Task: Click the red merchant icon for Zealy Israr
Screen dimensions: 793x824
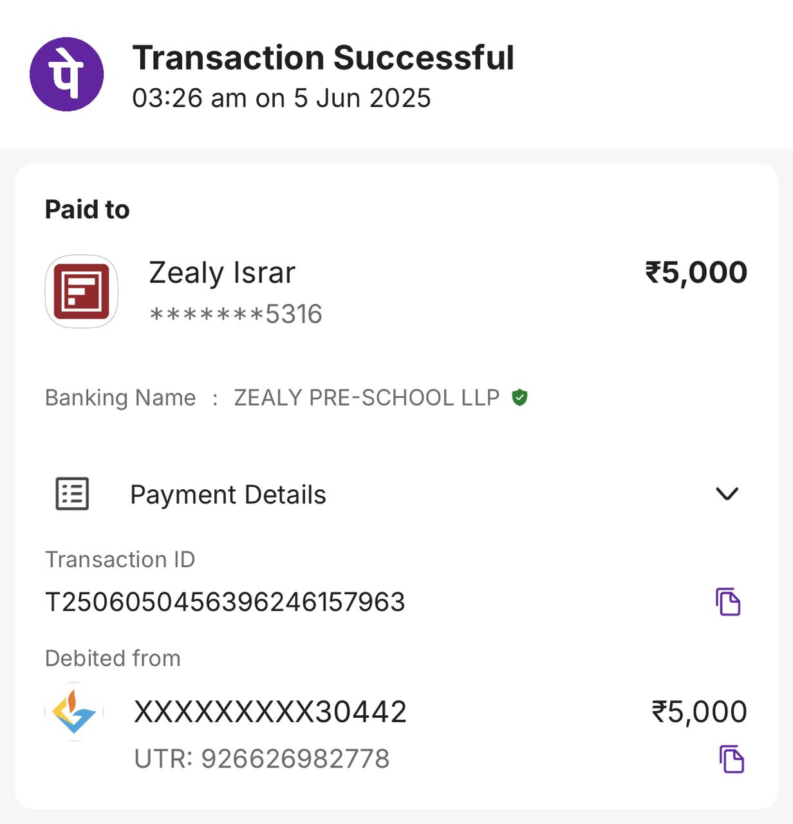Action: [x=81, y=292]
